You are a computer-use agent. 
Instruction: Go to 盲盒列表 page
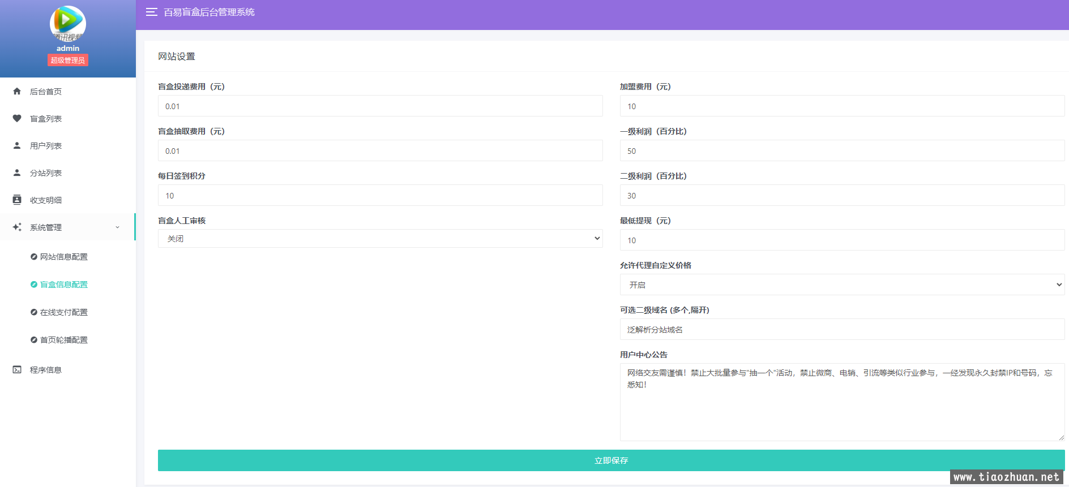pos(68,118)
